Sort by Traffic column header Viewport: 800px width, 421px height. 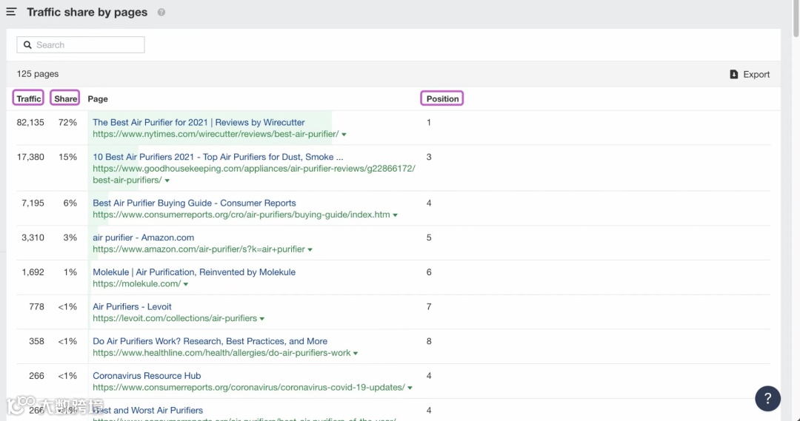(29, 98)
